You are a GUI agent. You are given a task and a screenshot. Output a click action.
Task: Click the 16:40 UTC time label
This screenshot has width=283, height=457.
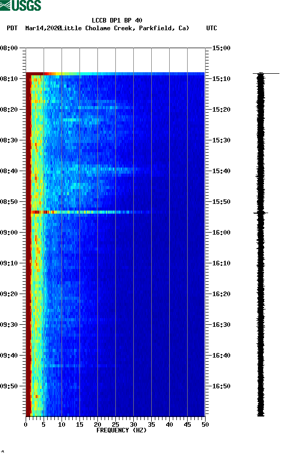click(221, 356)
